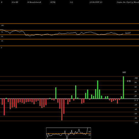The height and width of the screenshot is (139, 139).
Task: Click the MR axis label 80
Action: coord(136,83)
